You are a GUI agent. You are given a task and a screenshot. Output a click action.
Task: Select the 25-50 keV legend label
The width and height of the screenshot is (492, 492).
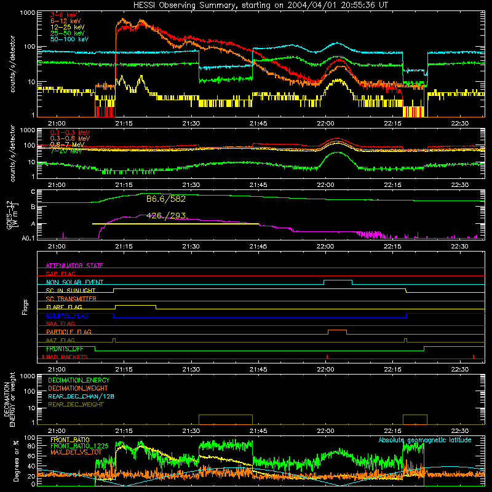point(67,33)
